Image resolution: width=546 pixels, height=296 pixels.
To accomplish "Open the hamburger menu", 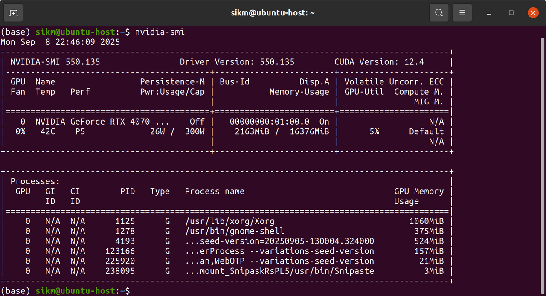I will coord(462,13).
